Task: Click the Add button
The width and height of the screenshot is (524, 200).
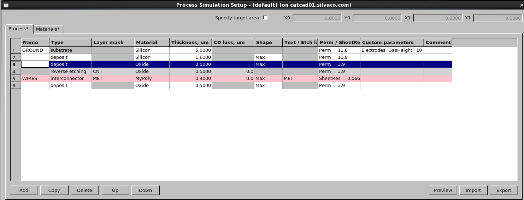Action: pos(24,190)
